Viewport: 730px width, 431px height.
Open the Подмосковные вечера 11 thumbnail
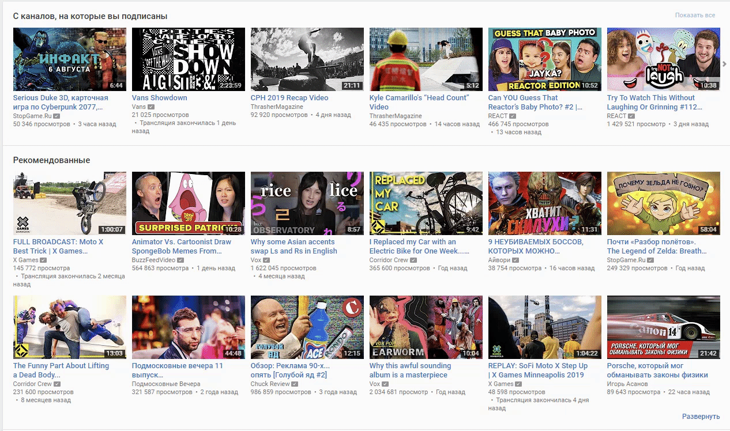(x=189, y=327)
